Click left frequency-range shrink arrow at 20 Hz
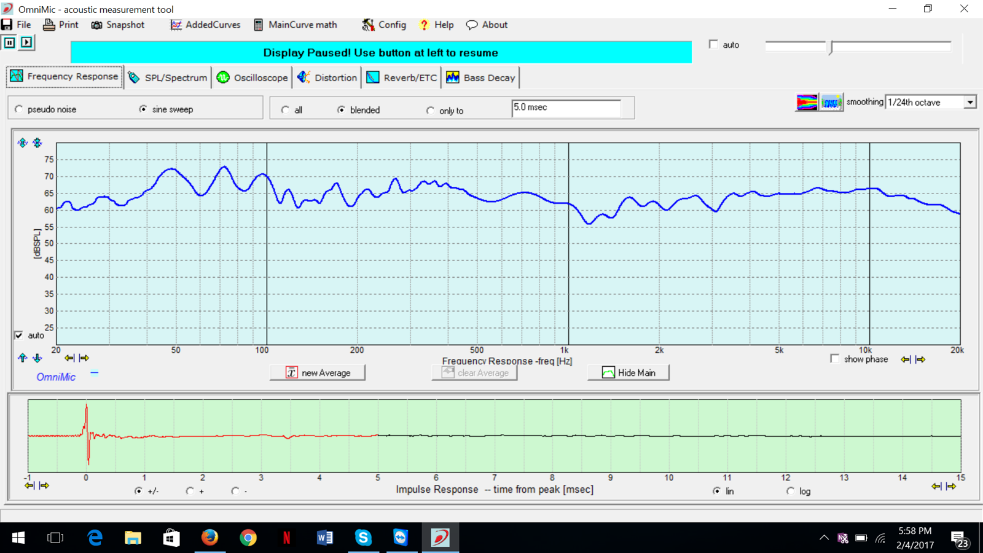Image resolution: width=983 pixels, height=553 pixels. click(69, 358)
